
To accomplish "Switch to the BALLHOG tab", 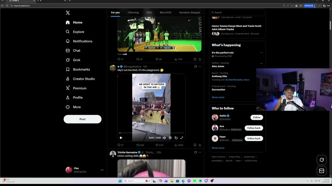I will click(165, 12).
